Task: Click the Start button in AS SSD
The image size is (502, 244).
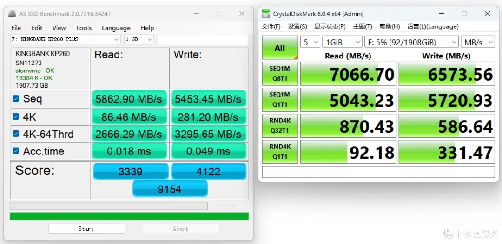Action: point(86,229)
